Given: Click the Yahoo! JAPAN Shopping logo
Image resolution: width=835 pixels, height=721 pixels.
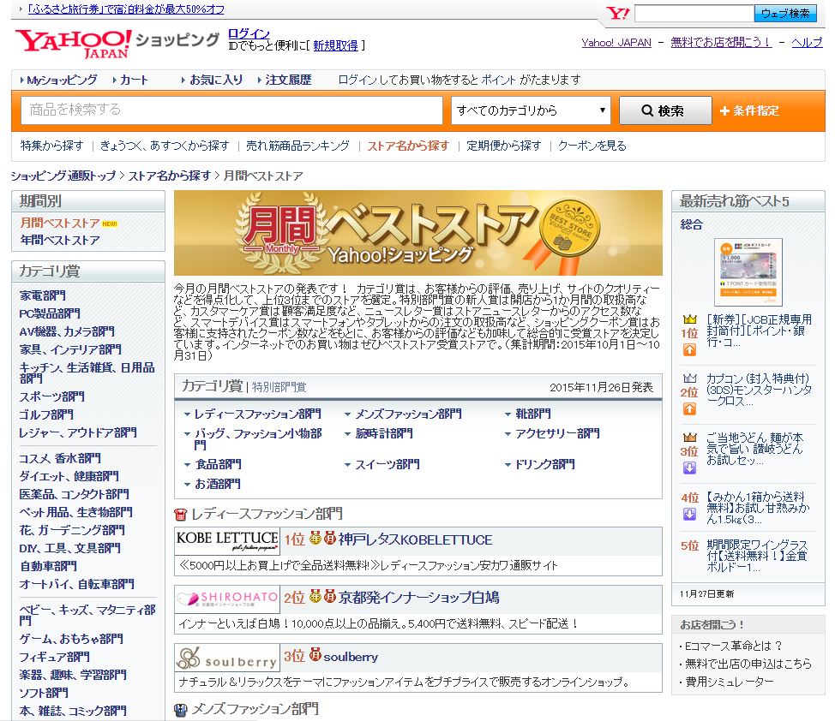Looking at the screenshot, I should (117, 43).
